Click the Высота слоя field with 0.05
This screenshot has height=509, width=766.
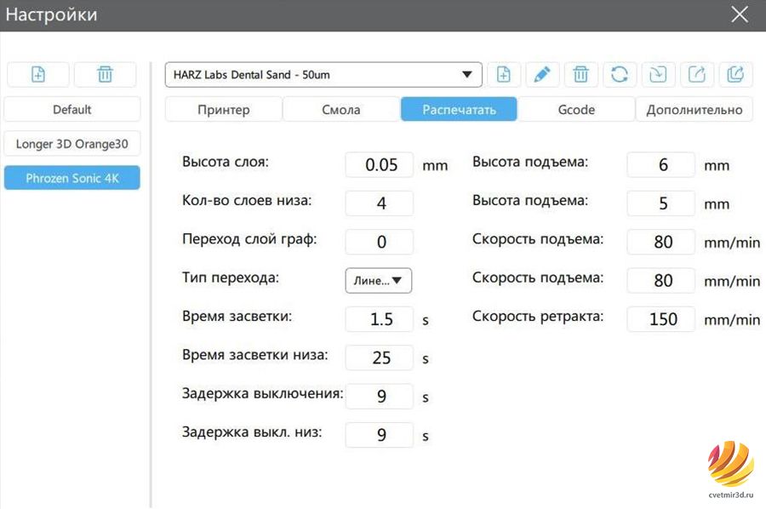(380, 164)
